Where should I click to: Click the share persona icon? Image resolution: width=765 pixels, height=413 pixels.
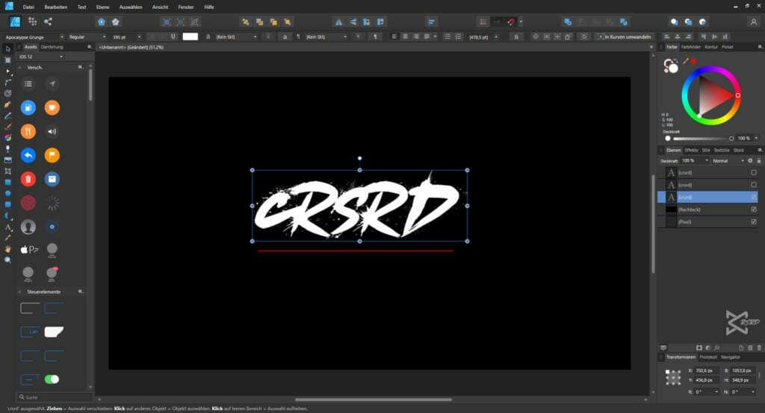coord(49,22)
